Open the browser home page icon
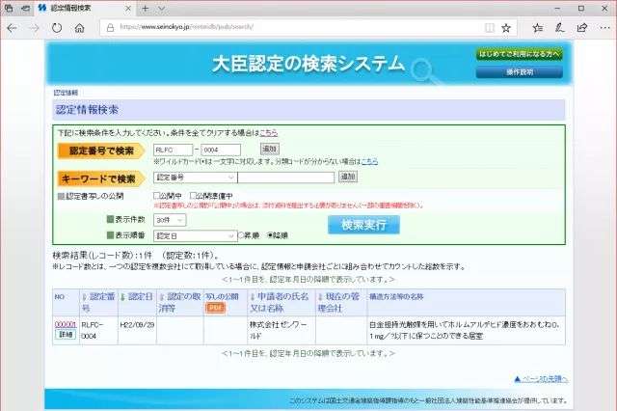 coord(79,28)
